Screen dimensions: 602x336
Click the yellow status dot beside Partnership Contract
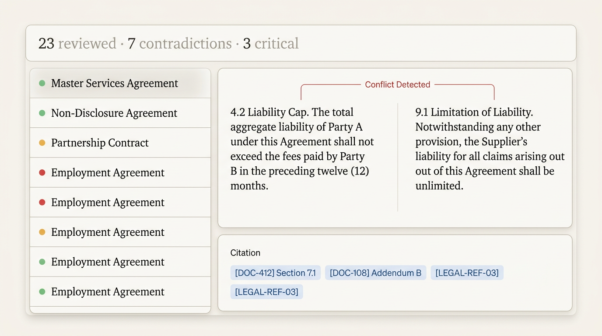42,143
